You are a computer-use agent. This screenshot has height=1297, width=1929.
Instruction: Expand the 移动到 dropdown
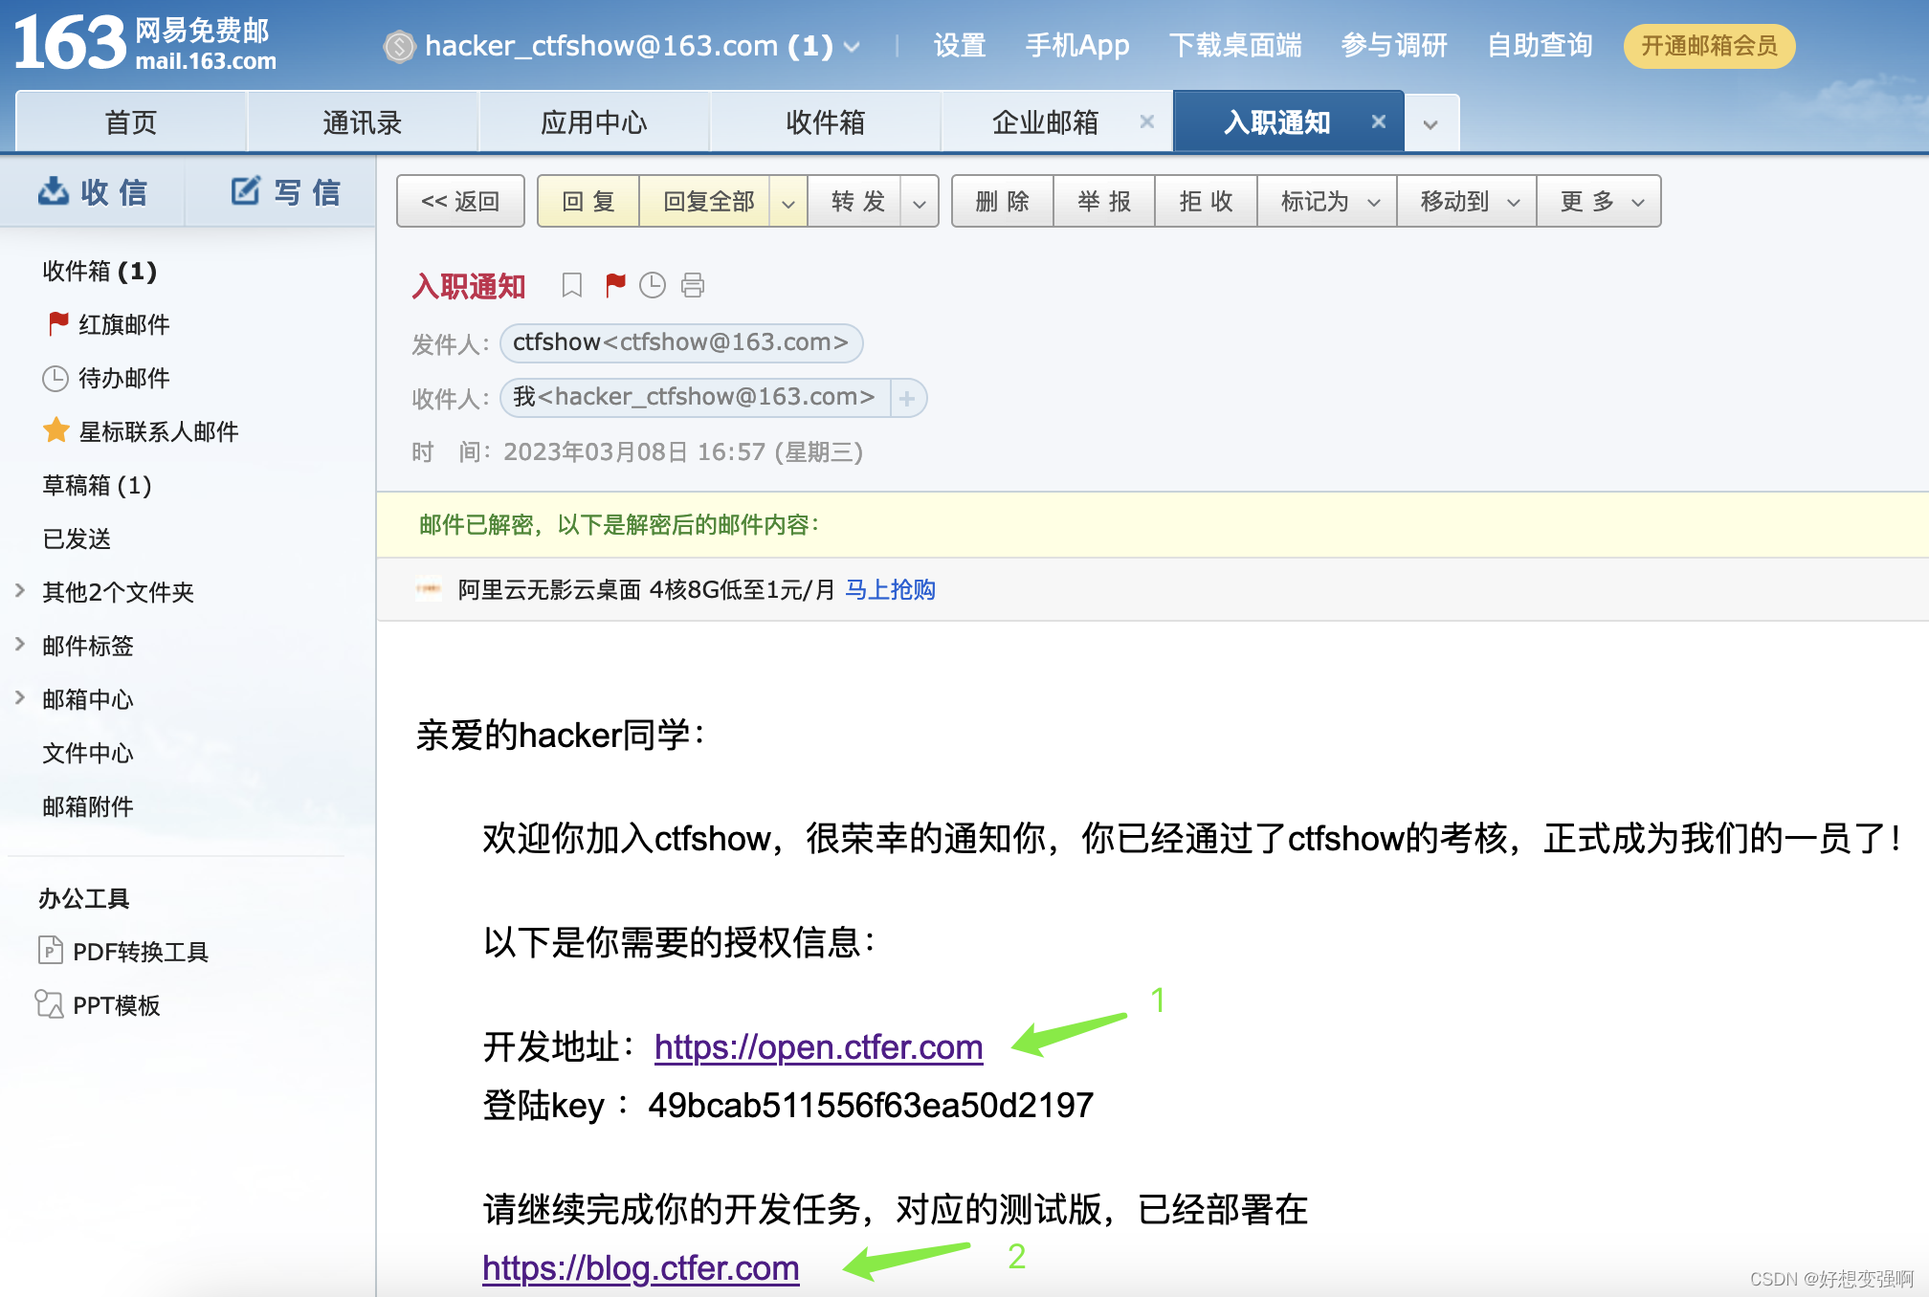pyautogui.click(x=1467, y=202)
